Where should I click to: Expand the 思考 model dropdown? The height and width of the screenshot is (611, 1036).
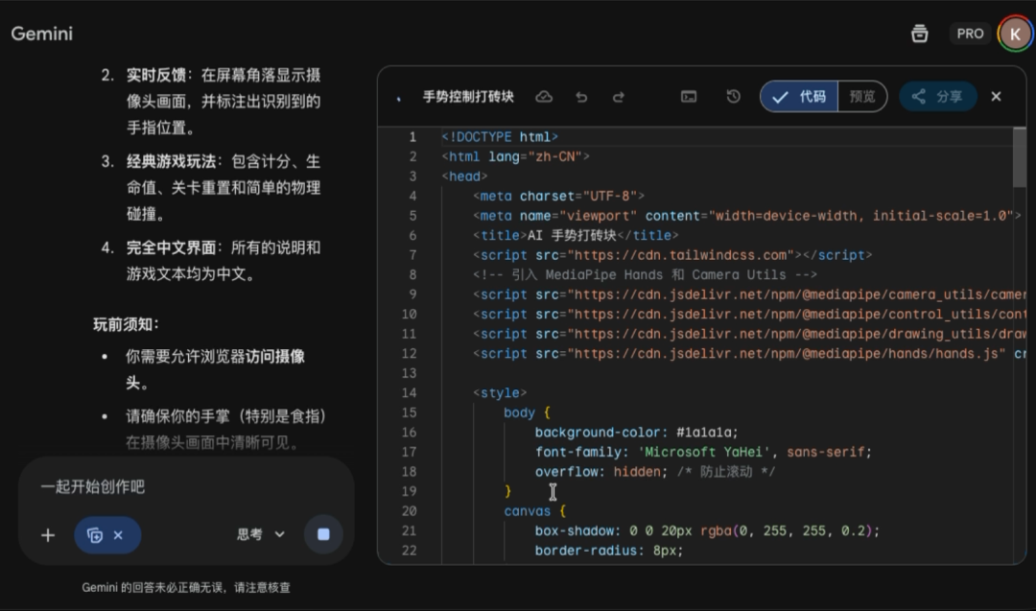(x=261, y=534)
